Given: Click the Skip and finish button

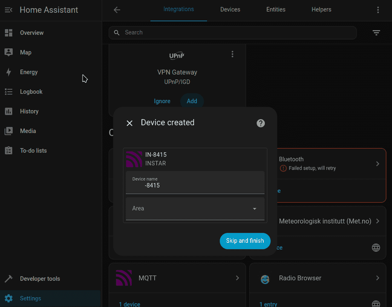Looking at the screenshot, I should coord(245,241).
